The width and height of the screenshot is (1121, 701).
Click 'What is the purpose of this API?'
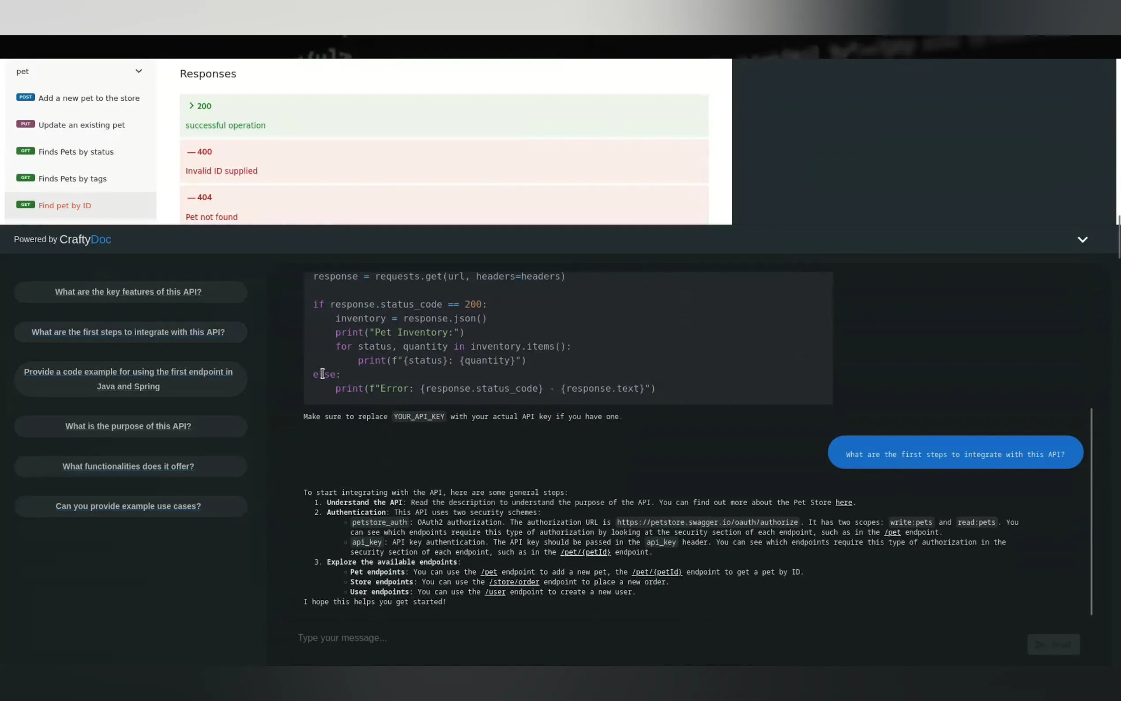click(128, 426)
